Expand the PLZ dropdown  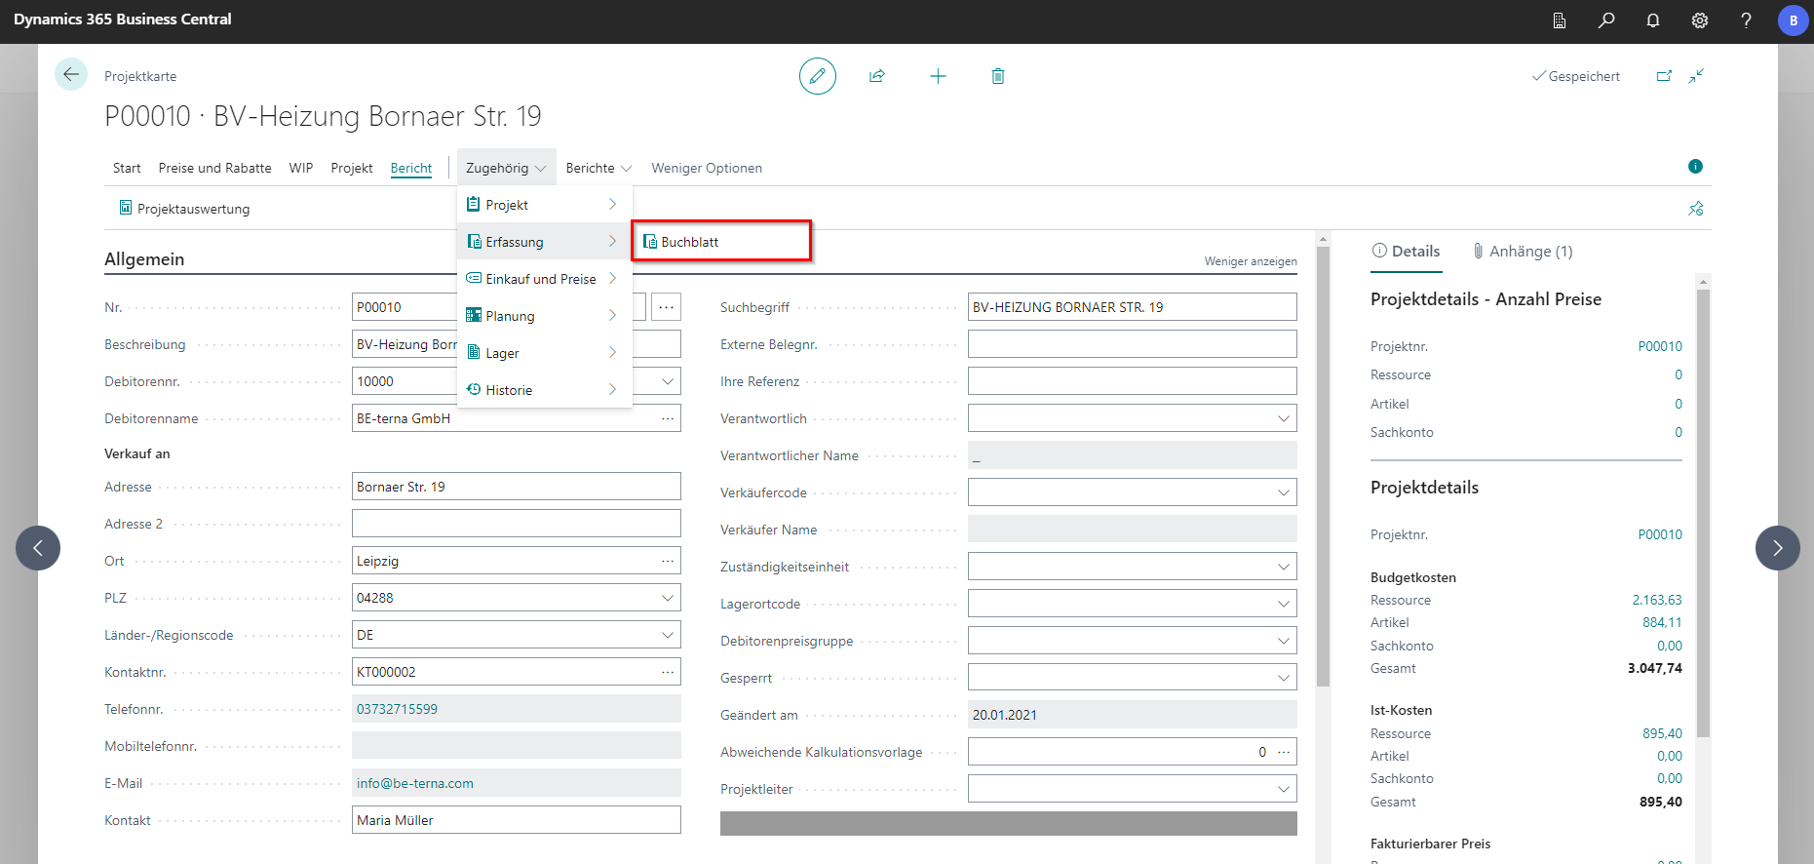(668, 598)
